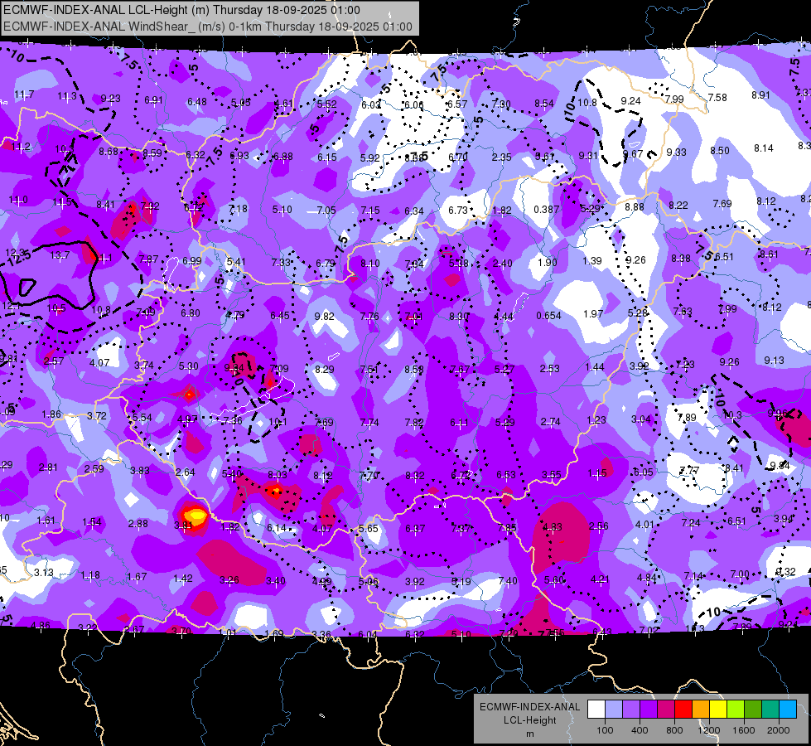Click the wind shear value 2.64
Screen dimensions: 811x746
tap(186, 472)
